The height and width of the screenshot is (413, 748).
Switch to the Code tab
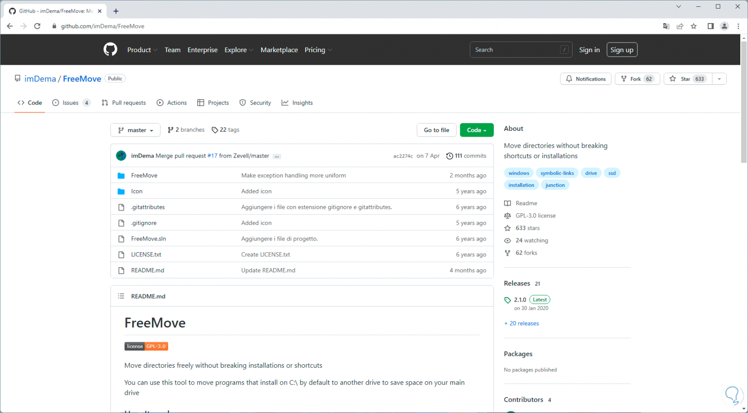pos(30,103)
